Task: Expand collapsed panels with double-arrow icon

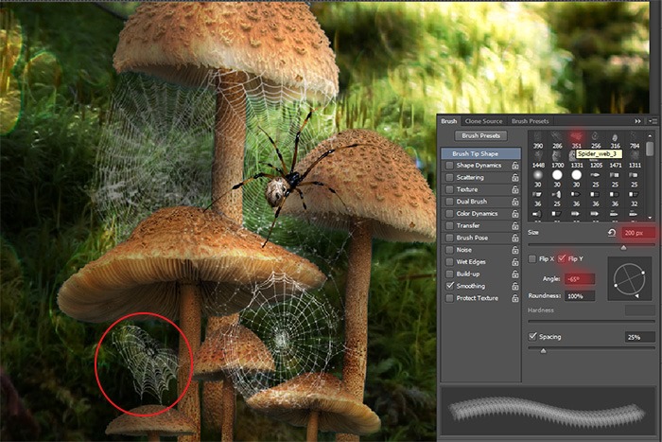Action: tap(639, 121)
